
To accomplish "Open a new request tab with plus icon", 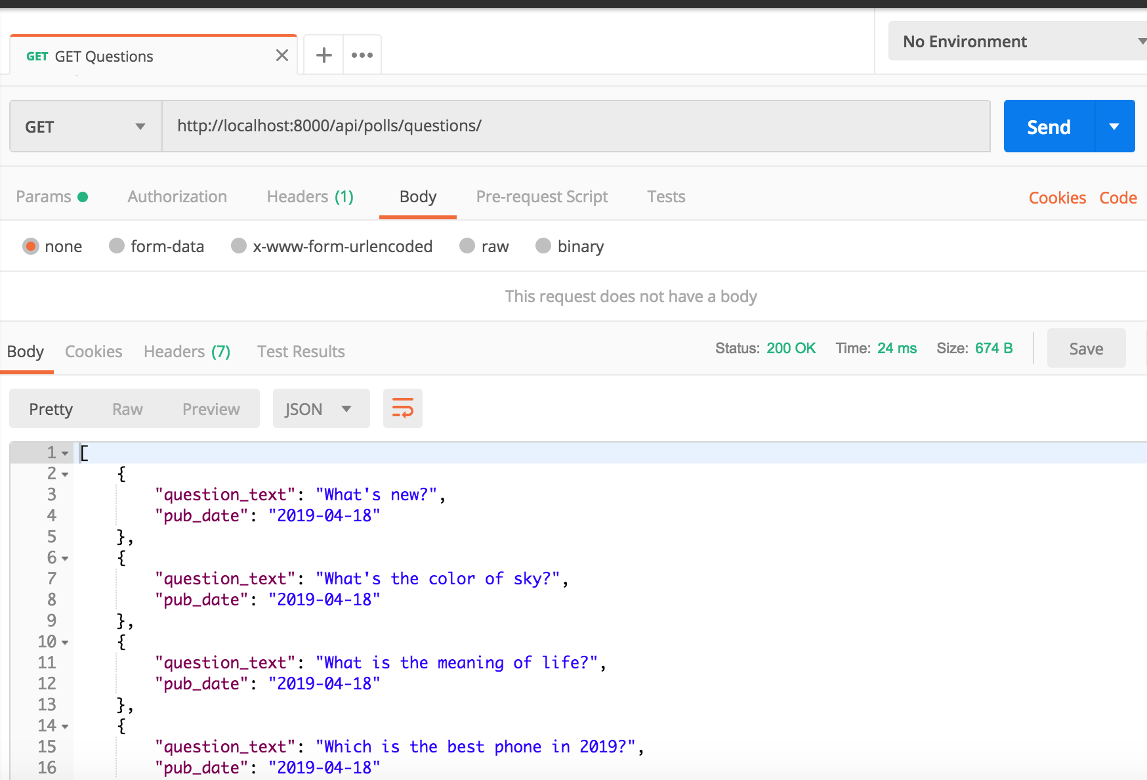I will click(x=323, y=55).
